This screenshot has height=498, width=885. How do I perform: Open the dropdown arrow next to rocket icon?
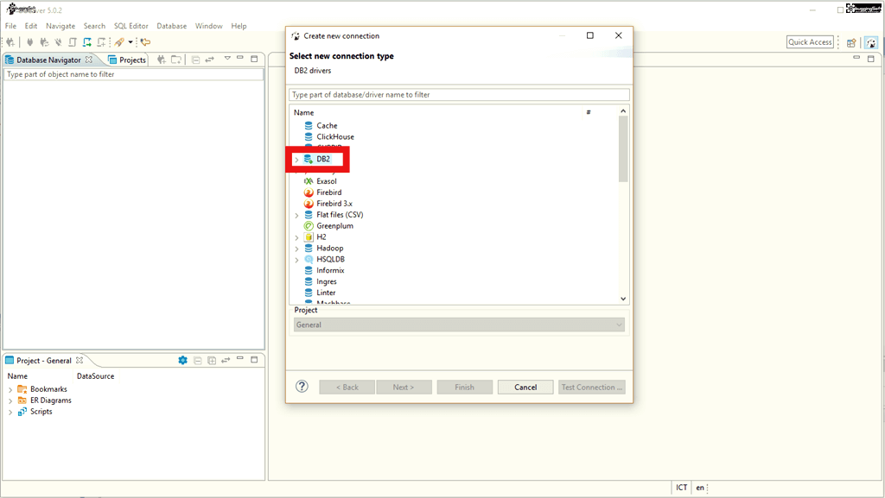point(131,42)
